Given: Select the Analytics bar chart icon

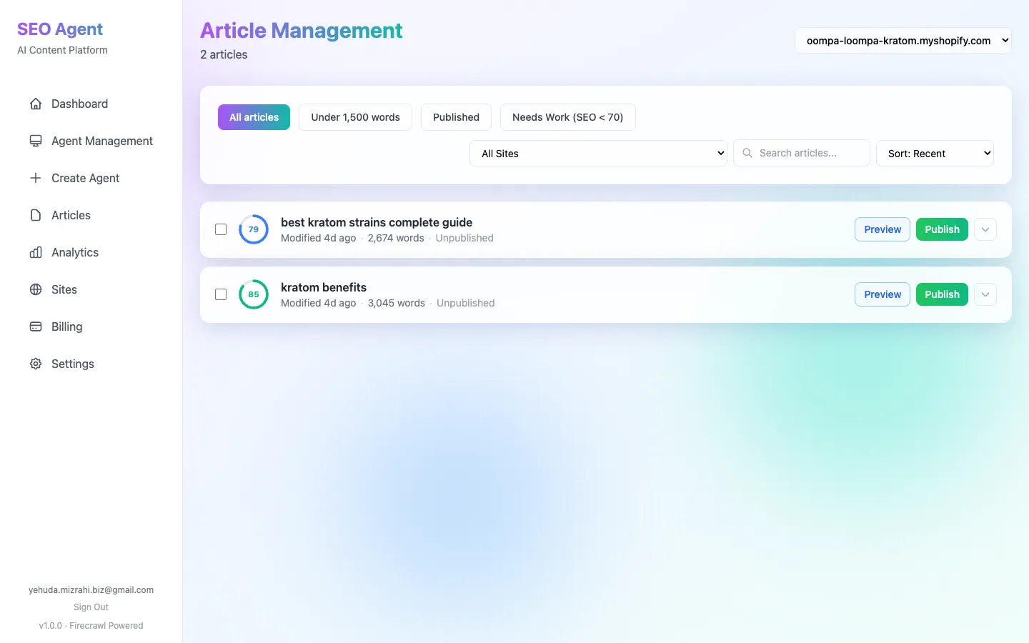Looking at the screenshot, I should point(36,252).
